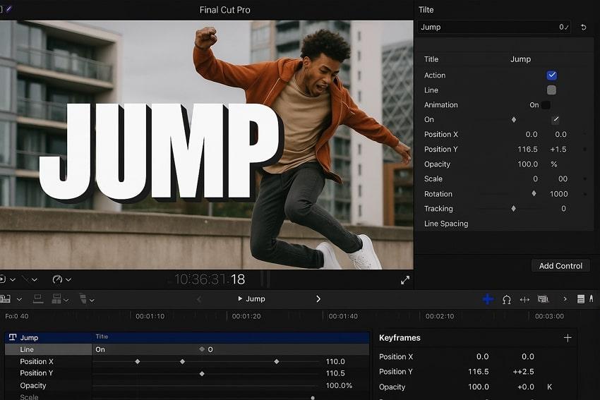Click the horizontal snapping arrows icon
This screenshot has width=600, height=400.
pyautogui.click(x=524, y=299)
